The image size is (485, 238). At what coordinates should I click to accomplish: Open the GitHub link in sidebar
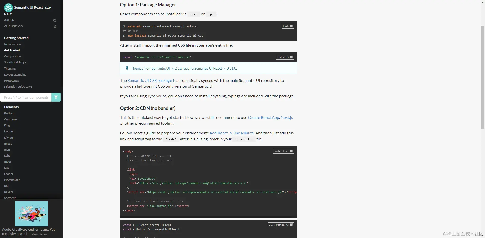(x=9, y=20)
